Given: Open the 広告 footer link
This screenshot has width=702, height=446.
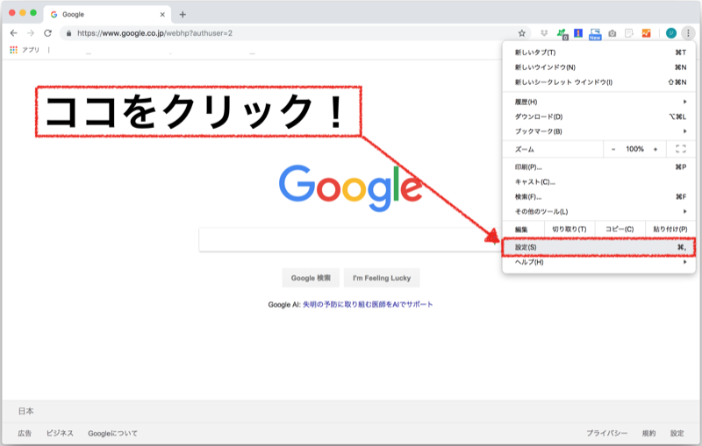Looking at the screenshot, I should click(x=25, y=433).
